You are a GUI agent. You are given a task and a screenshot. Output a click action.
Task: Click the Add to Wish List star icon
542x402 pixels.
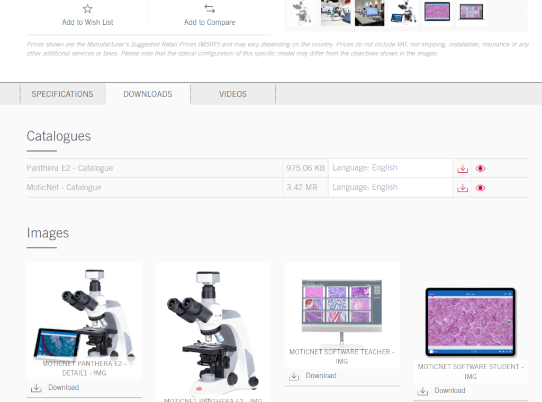pyautogui.click(x=87, y=9)
